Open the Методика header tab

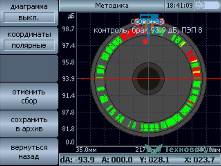coord(112,6)
